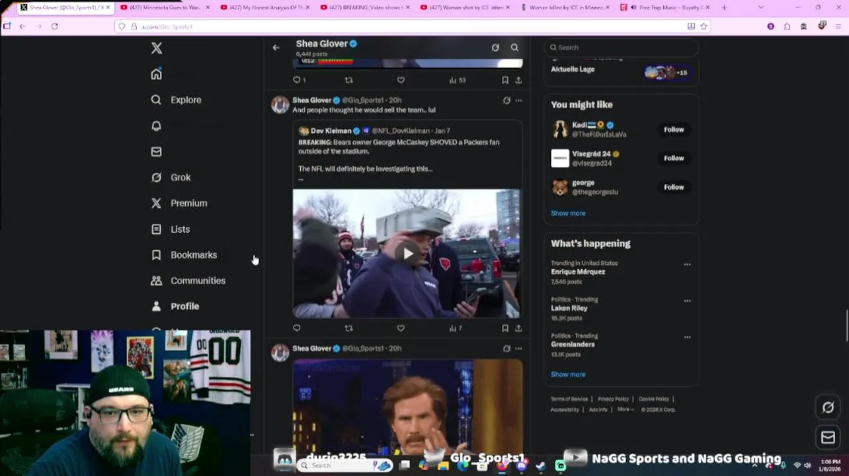Open options for Greenlanders trend
Image resolution: width=849 pixels, height=476 pixels.
point(687,337)
